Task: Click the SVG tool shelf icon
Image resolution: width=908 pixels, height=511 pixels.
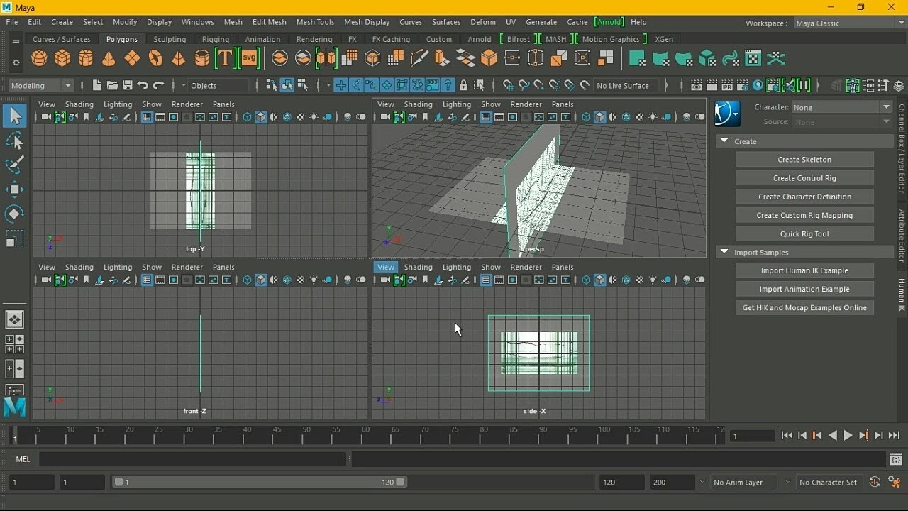Action: point(249,59)
